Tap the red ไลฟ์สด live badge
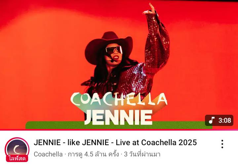Image resolution: width=238 pixels, height=165 pixels. coord(17,158)
